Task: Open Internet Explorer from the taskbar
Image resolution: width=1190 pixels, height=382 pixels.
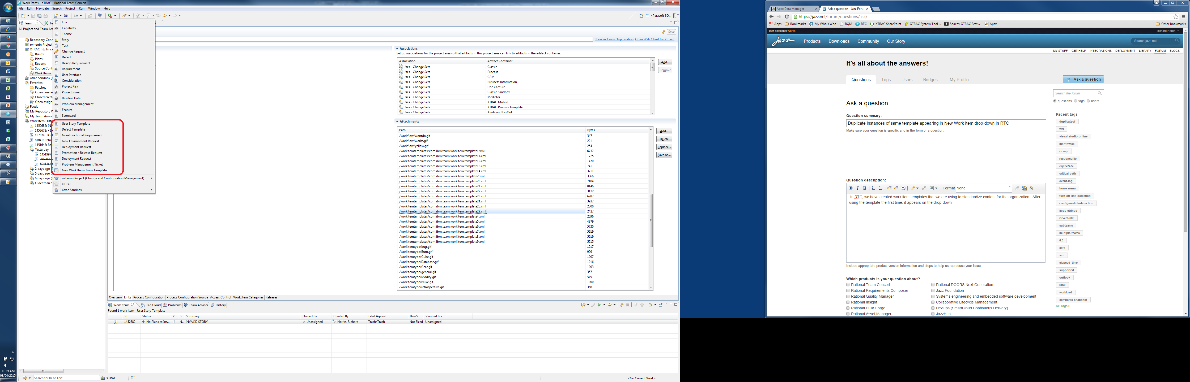Action: [8, 29]
